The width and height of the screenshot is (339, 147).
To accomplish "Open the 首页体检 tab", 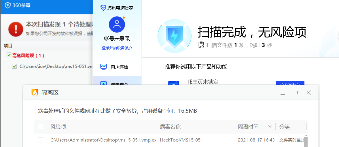I will pos(117,67).
